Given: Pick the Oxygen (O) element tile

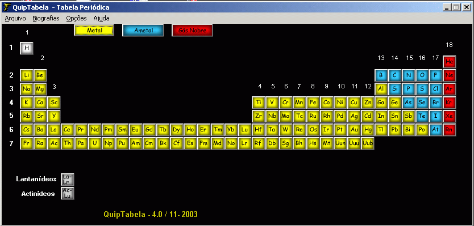Looking at the screenshot, I should tap(422, 75).
